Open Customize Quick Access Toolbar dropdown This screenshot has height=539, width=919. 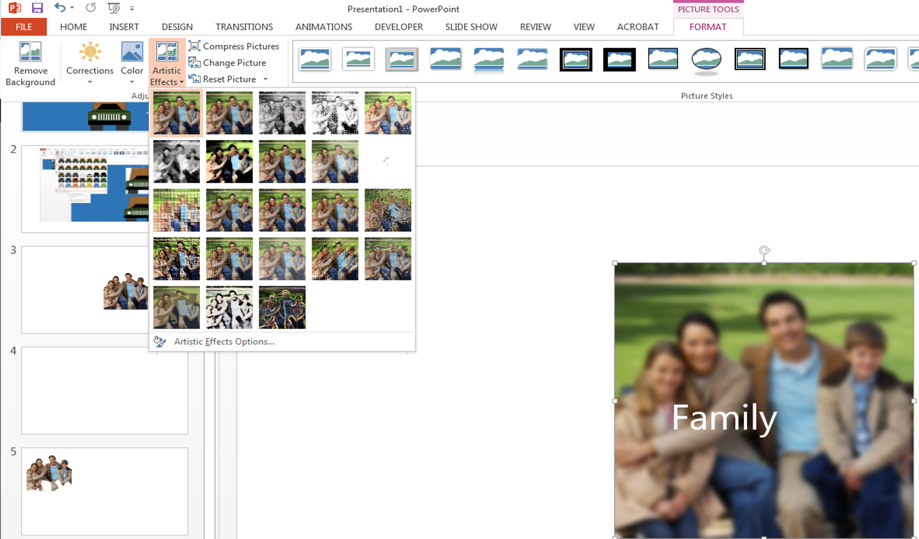pyautogui.click(x=132, y=8)
